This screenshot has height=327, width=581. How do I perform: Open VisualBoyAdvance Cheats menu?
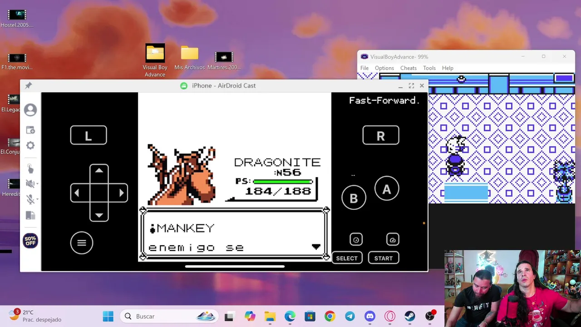tap(409, 68)
